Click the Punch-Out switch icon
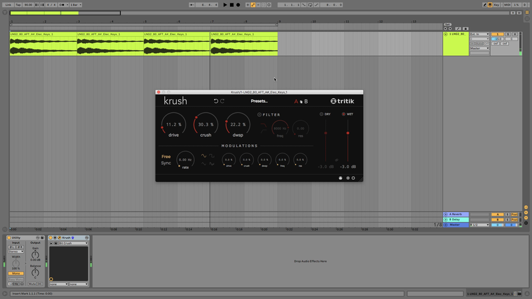 [x=317, y=5]
